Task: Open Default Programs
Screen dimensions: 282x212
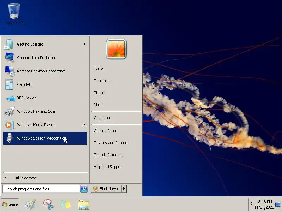Action: [x=109, y=155]
